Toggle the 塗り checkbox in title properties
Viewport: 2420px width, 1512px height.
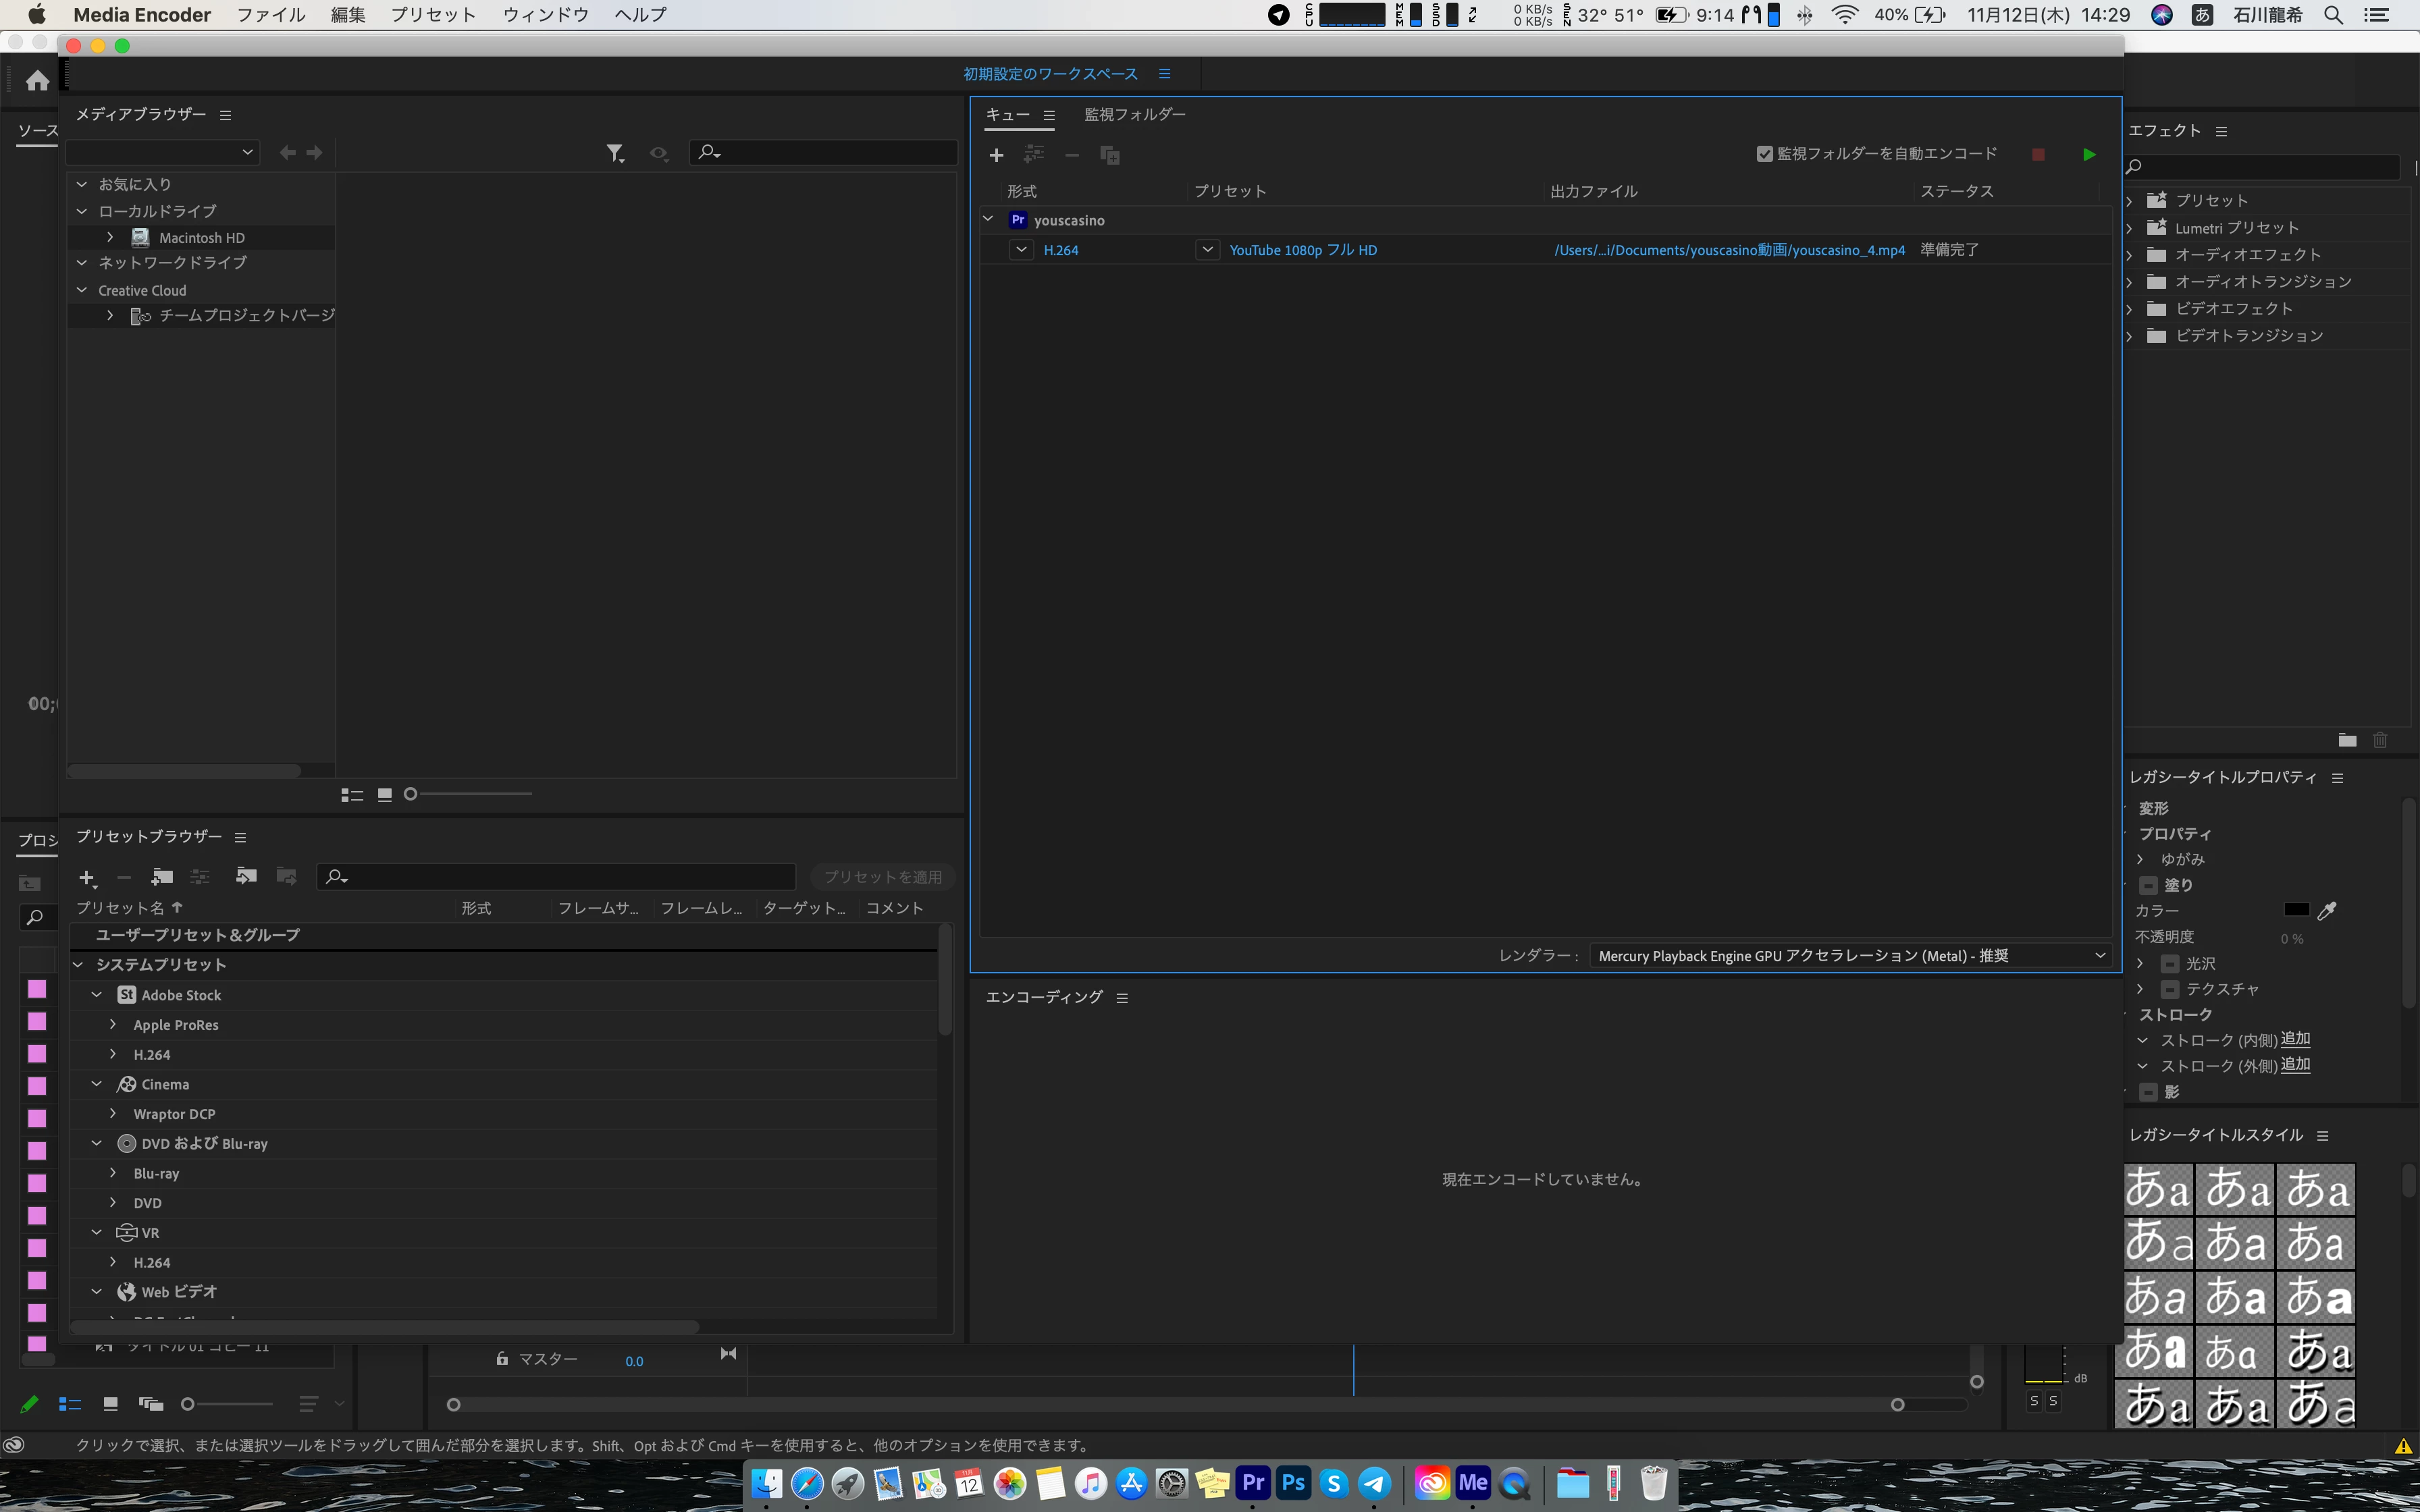pyautogui.click(x=2148, y=885)
